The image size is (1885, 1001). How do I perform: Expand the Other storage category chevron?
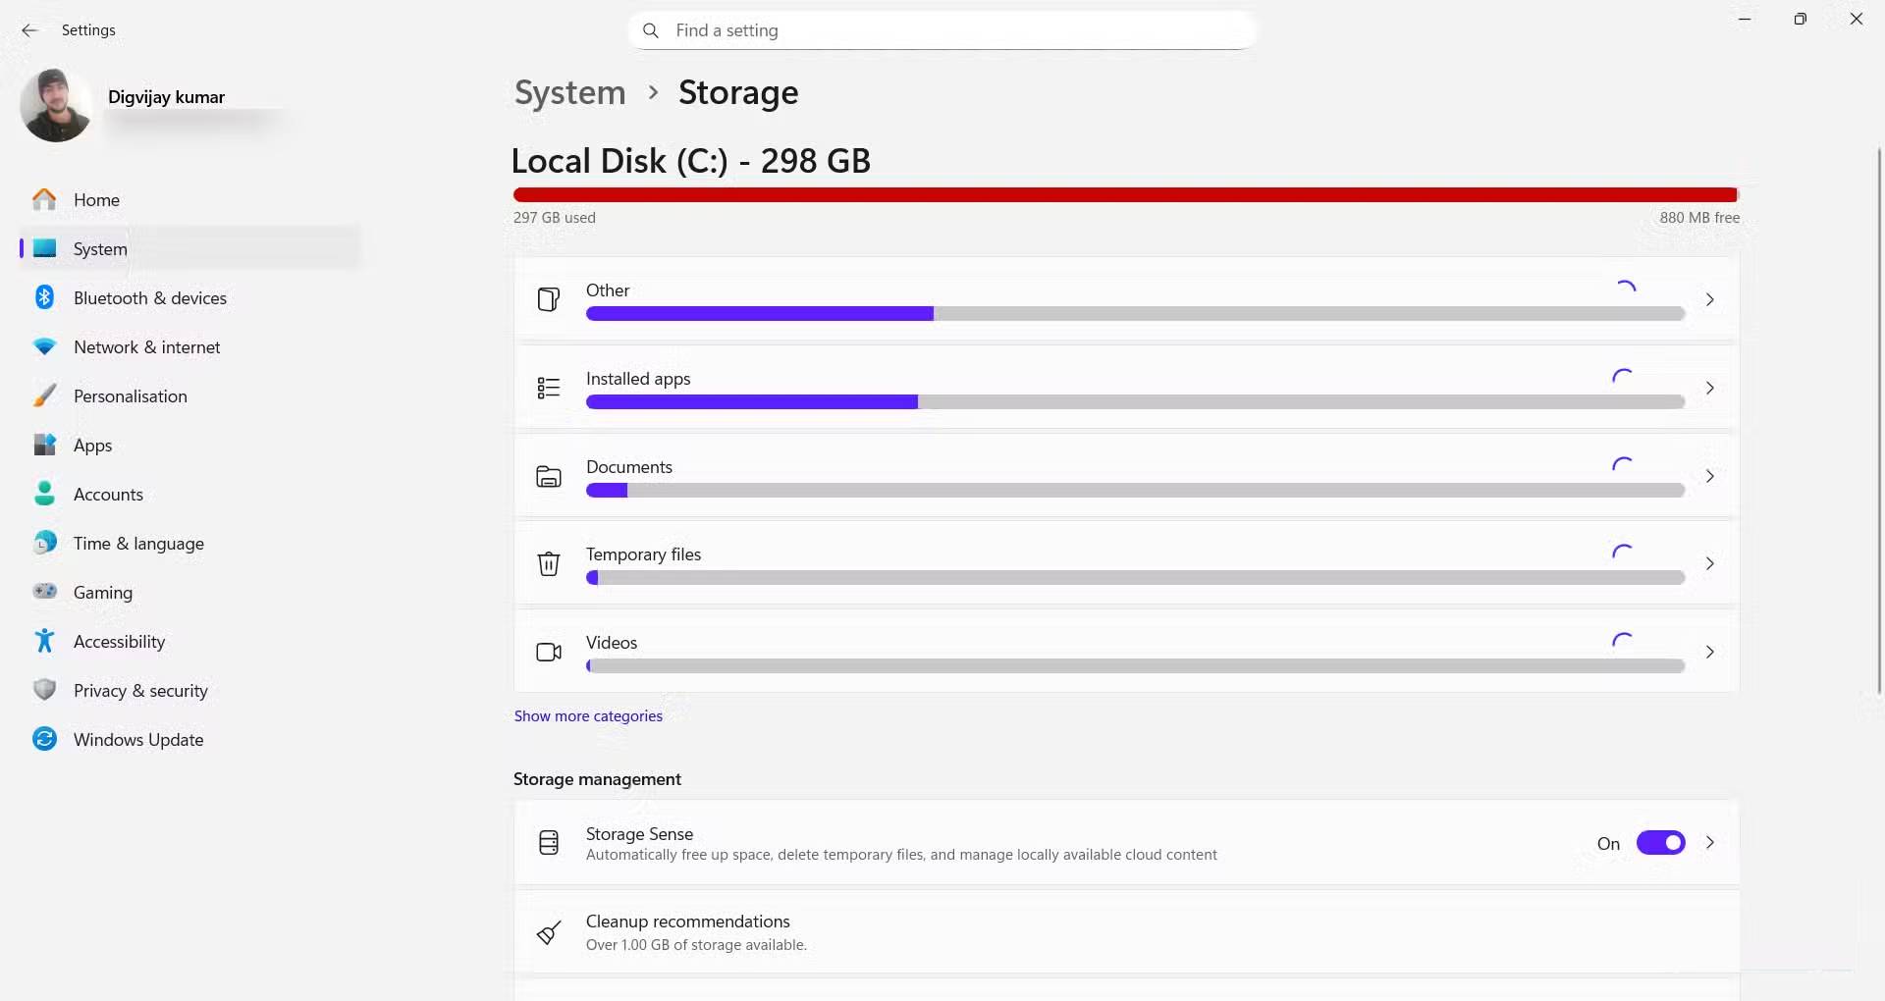(x=1709, y=299)
